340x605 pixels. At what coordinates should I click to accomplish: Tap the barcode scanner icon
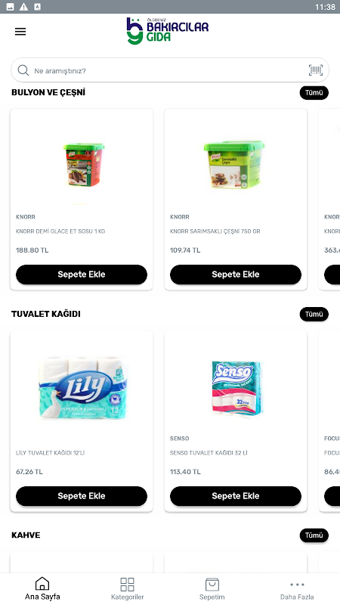click(x=316, y=70)
